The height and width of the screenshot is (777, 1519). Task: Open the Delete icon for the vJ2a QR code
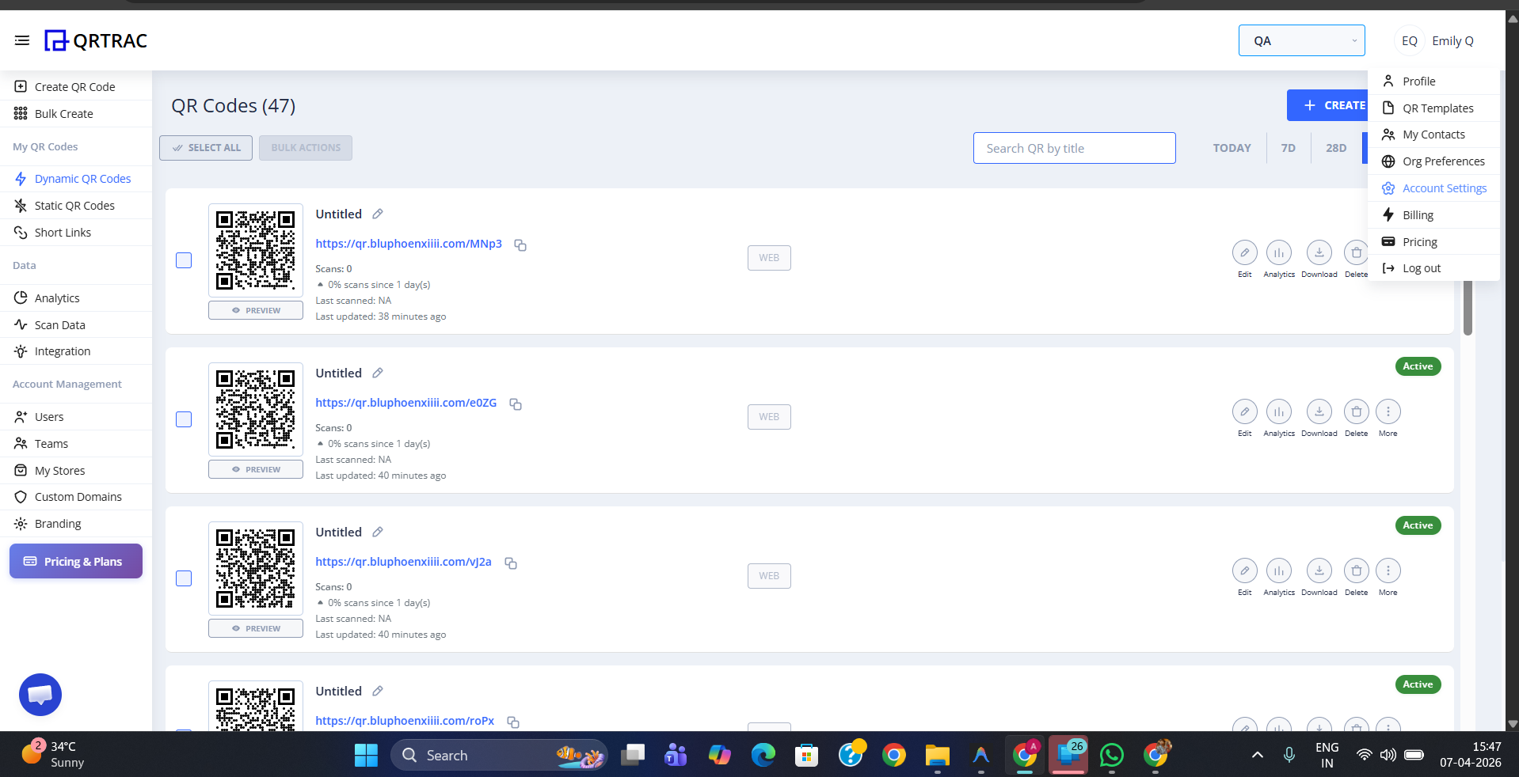click(x=1356, y=570)
